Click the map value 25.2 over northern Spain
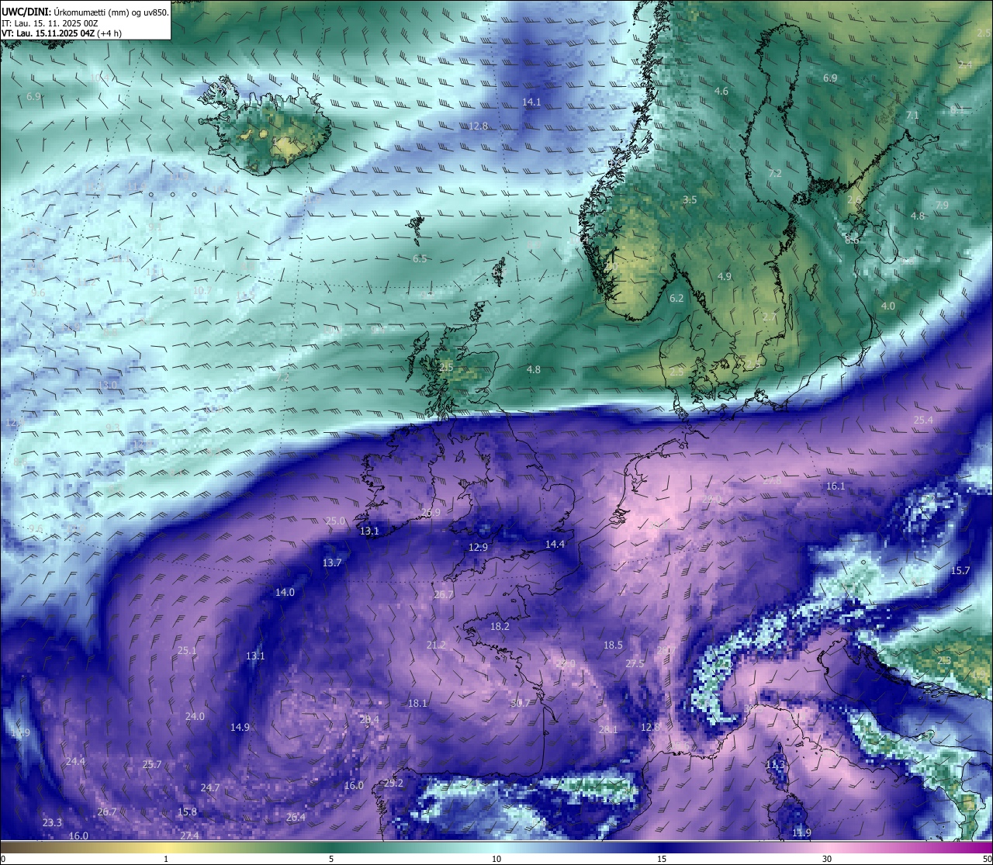Screen dimensions: 993x865 coord(393,784)
